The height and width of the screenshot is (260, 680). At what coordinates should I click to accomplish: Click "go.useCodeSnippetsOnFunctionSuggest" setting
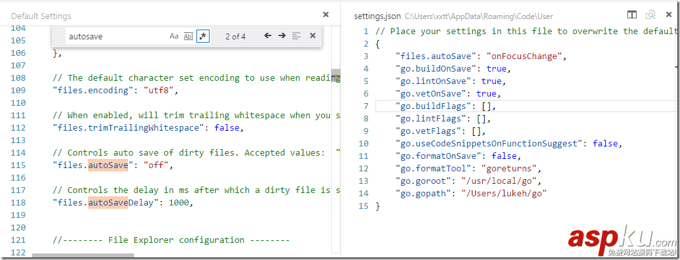pos(489,143)
